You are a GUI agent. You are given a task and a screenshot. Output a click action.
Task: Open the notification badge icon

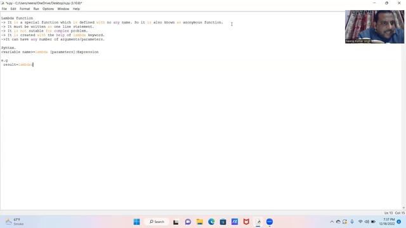pos(399,222)
